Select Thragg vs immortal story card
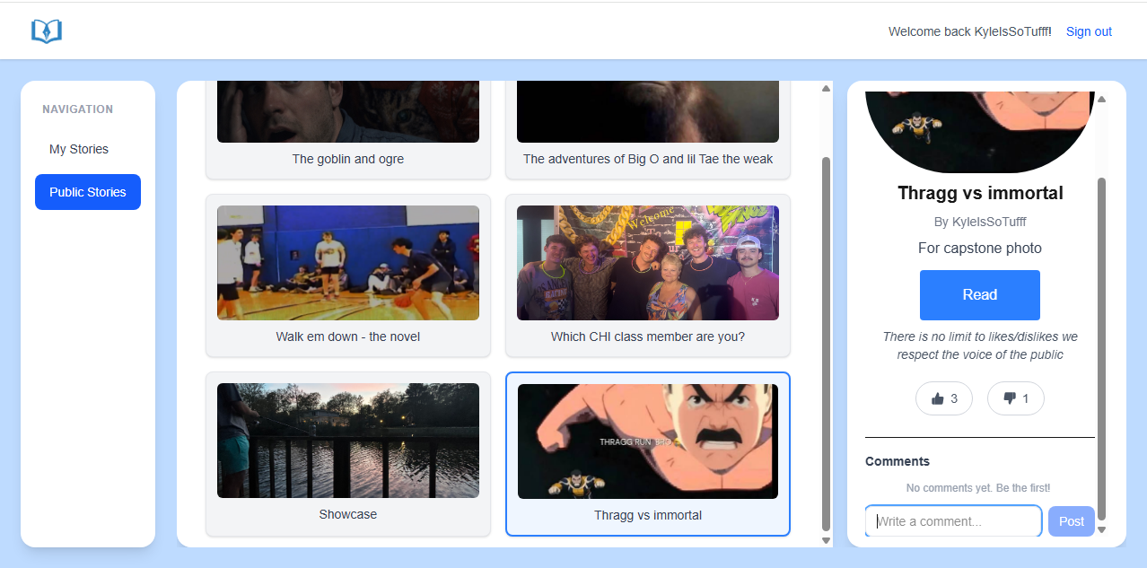Viewport: 1147px width, 568px height. click(648, 454)
